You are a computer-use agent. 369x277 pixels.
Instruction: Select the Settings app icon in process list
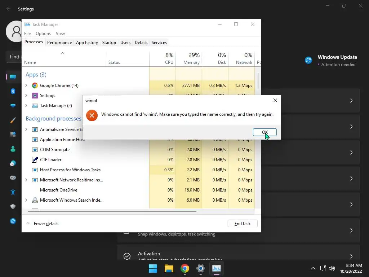coord(35,95)
